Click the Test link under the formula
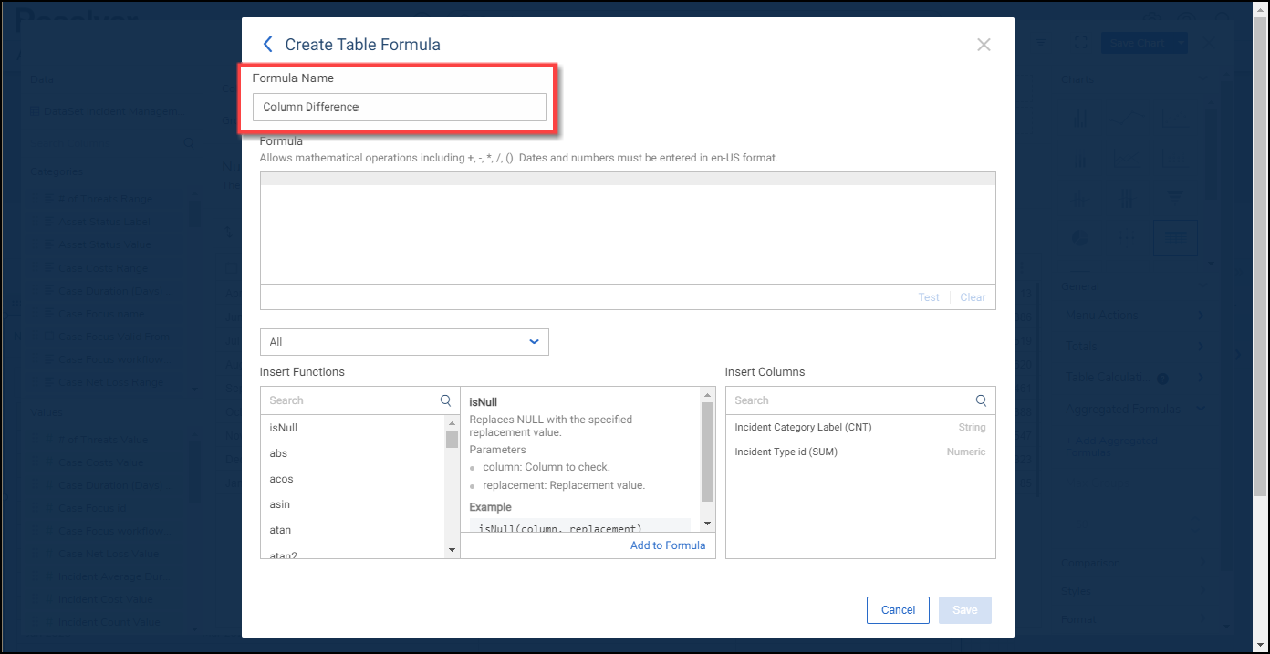 click(929, 297)
